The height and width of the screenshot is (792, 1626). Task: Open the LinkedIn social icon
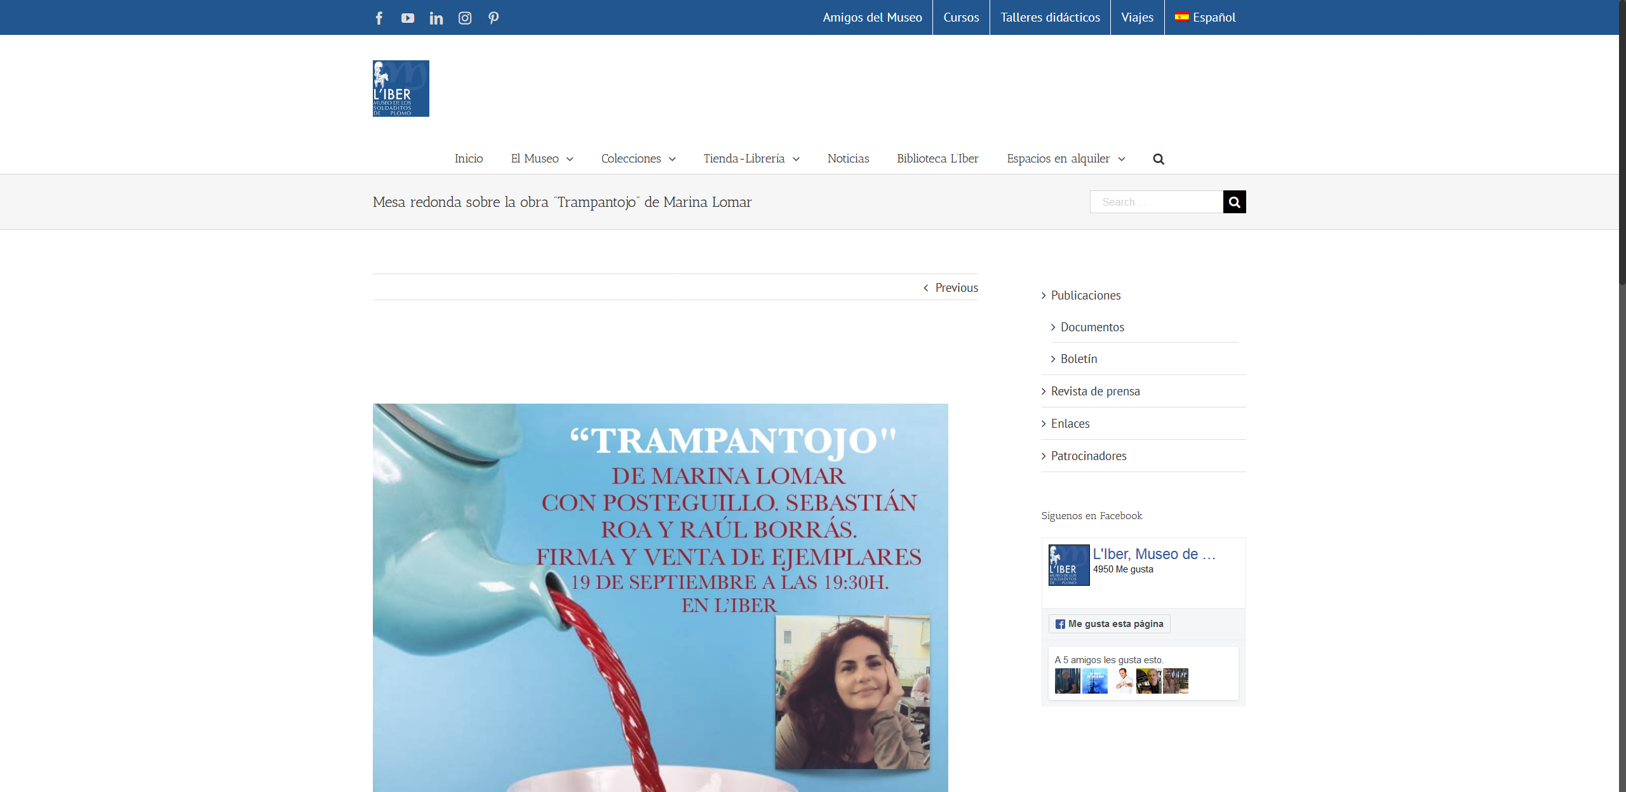point(436,18)
